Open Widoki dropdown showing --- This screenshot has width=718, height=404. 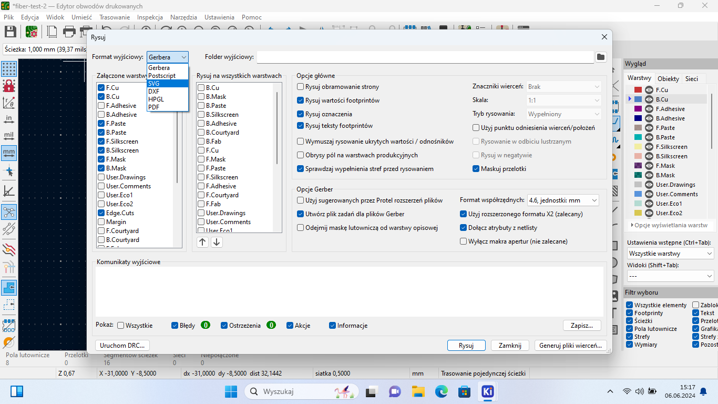[x=670, y=276]
